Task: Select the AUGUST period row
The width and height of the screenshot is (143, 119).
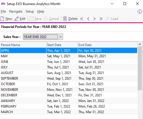Action: click(69, 73)
